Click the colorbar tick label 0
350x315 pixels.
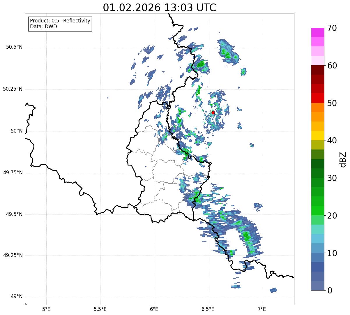coord(330,291)
